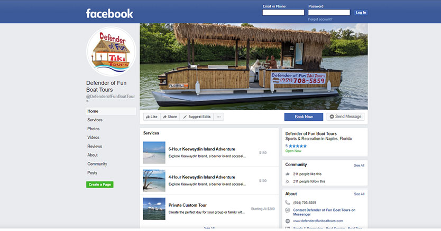Viewport: 441px width, 231px height.
Task: Click the thumbs-up icon in Community section
Action: tap(288, 174)
